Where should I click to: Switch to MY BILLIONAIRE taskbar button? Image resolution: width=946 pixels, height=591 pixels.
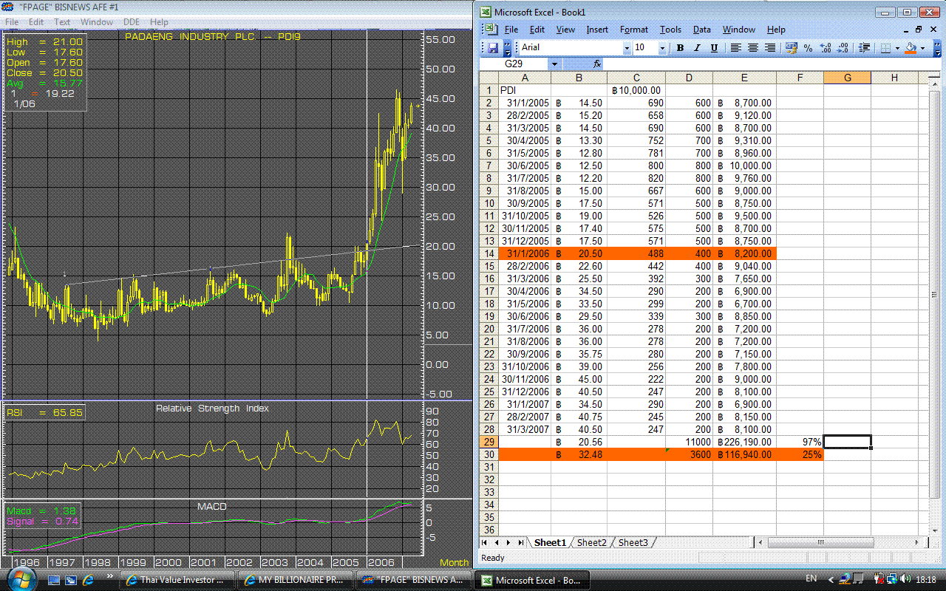[x=296, y=580]
